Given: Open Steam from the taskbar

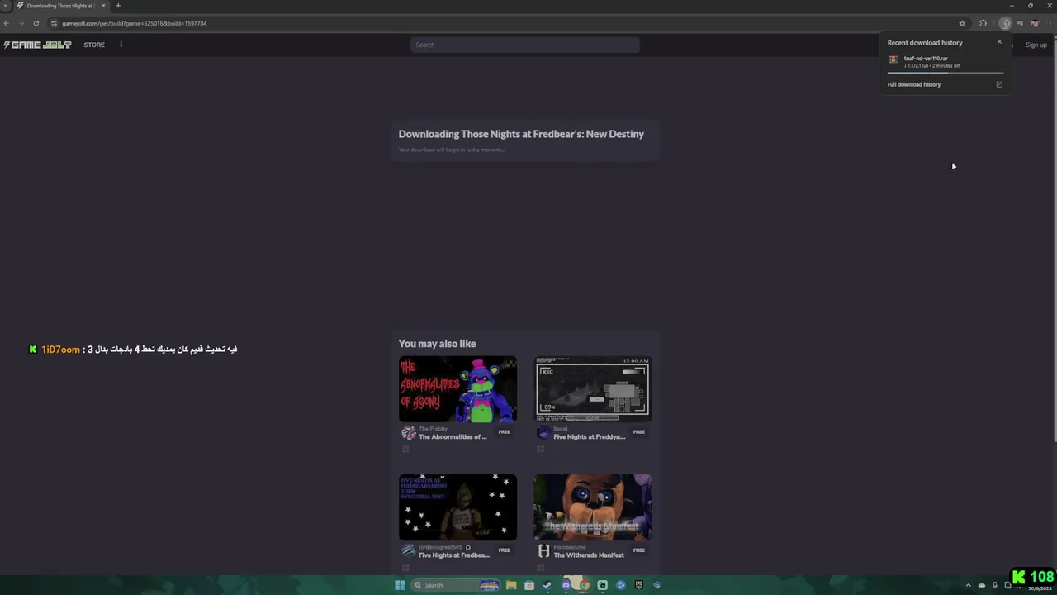Looking at the screenshot, I should [547, 585].
